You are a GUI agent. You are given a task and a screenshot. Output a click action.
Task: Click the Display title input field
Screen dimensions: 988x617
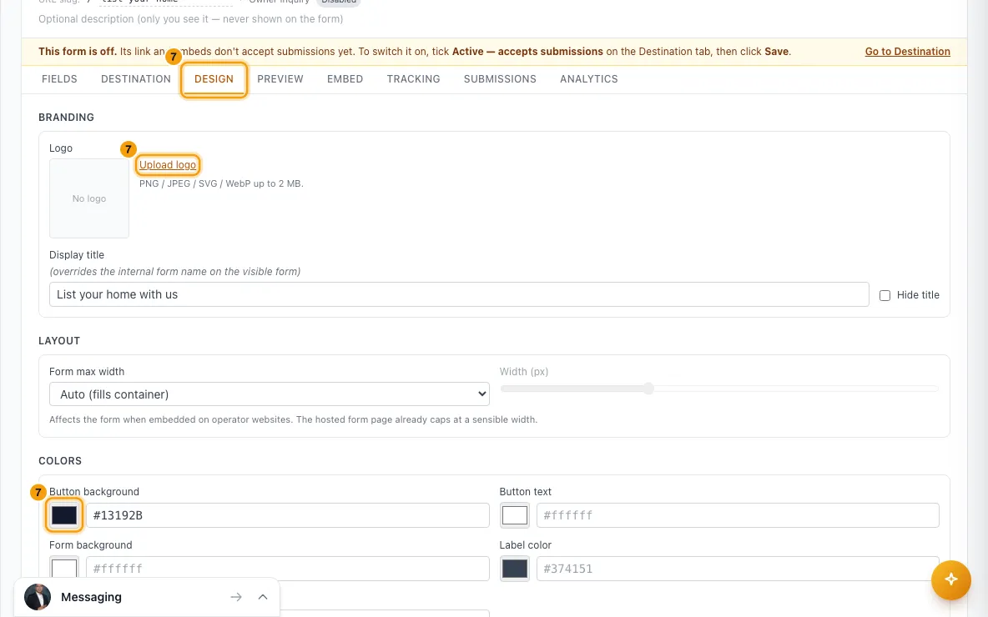click(459, 294)
